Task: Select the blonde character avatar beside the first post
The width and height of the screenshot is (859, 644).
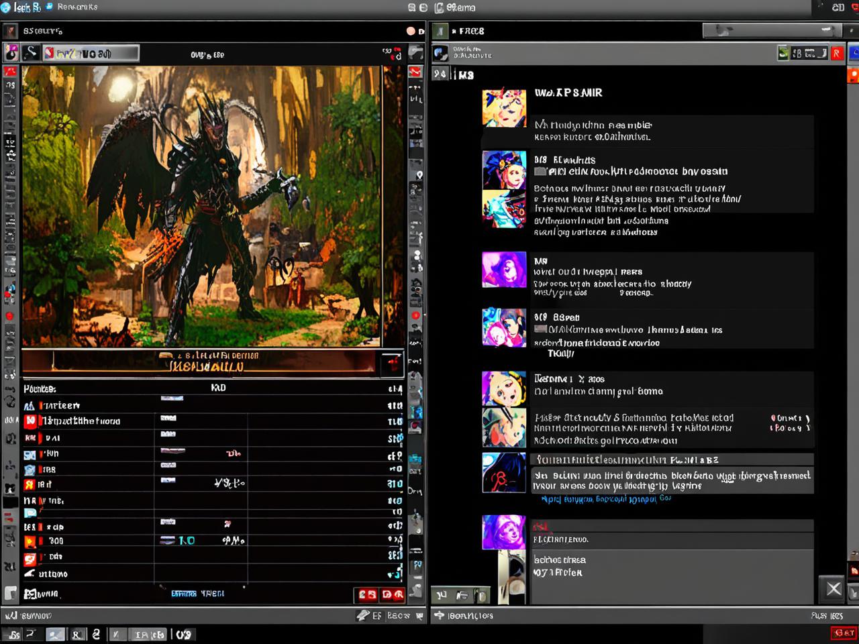Action: pos(504,108)
